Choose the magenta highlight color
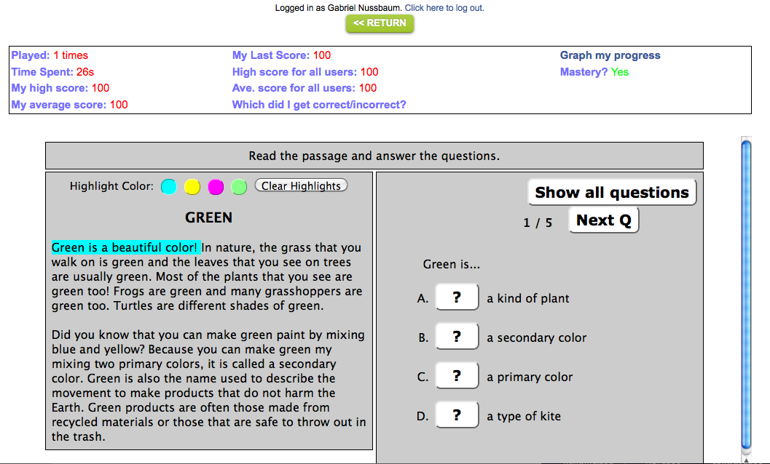770x464 pixels. point(216,187)
